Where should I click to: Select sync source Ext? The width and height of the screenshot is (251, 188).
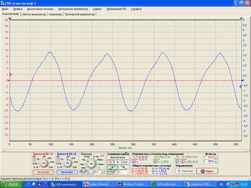point(125,162)
